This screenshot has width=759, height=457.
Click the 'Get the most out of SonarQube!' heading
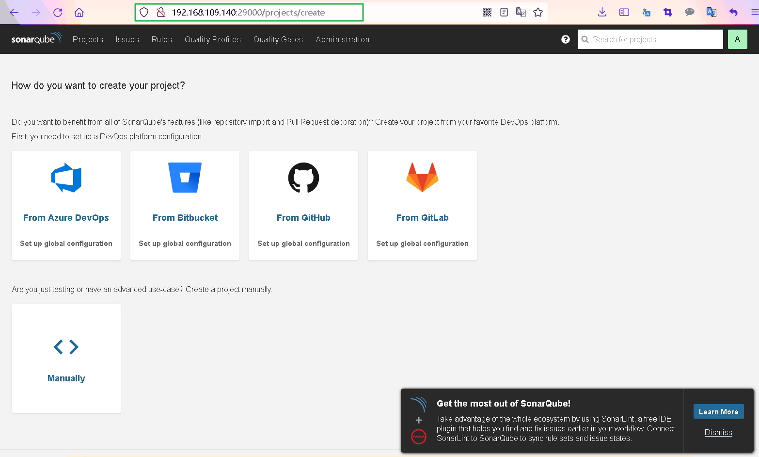(503, 404)
